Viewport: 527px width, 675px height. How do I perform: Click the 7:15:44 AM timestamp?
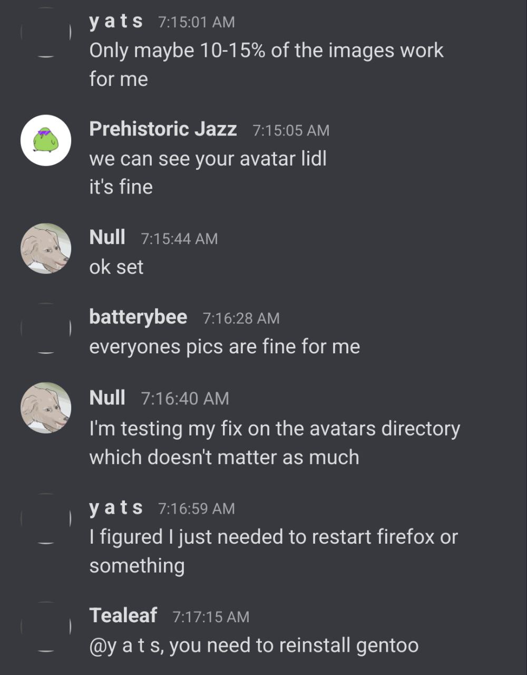(x=179, y=238)
